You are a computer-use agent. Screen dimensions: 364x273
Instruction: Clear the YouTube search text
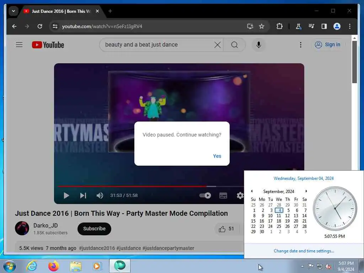[218, 44]
